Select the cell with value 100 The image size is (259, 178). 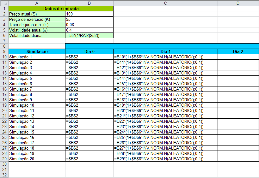click(89, 14)
